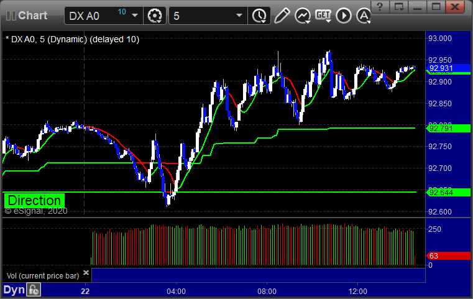Select the pencil drawing tools icon
Screen dimensions: 473x299
tap(282, 16)
